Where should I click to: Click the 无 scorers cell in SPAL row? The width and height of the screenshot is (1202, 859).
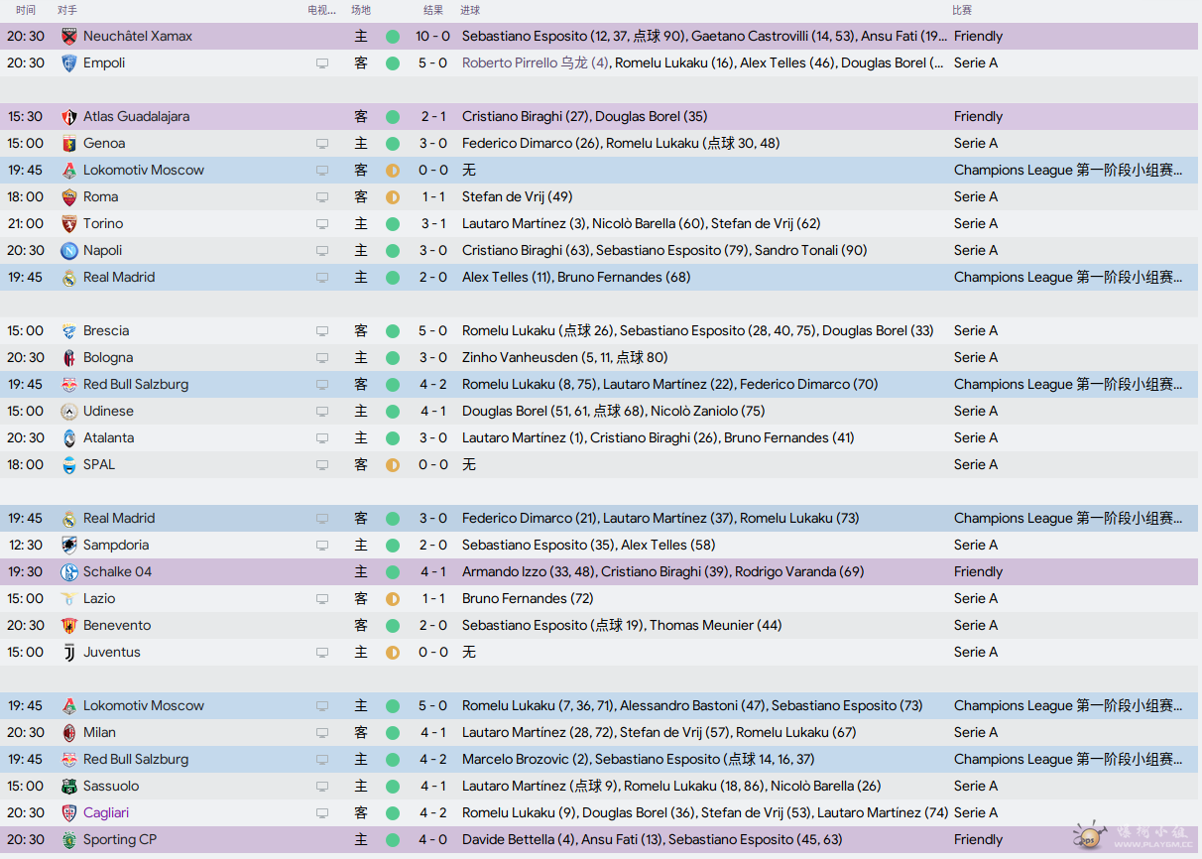point(469,464)
